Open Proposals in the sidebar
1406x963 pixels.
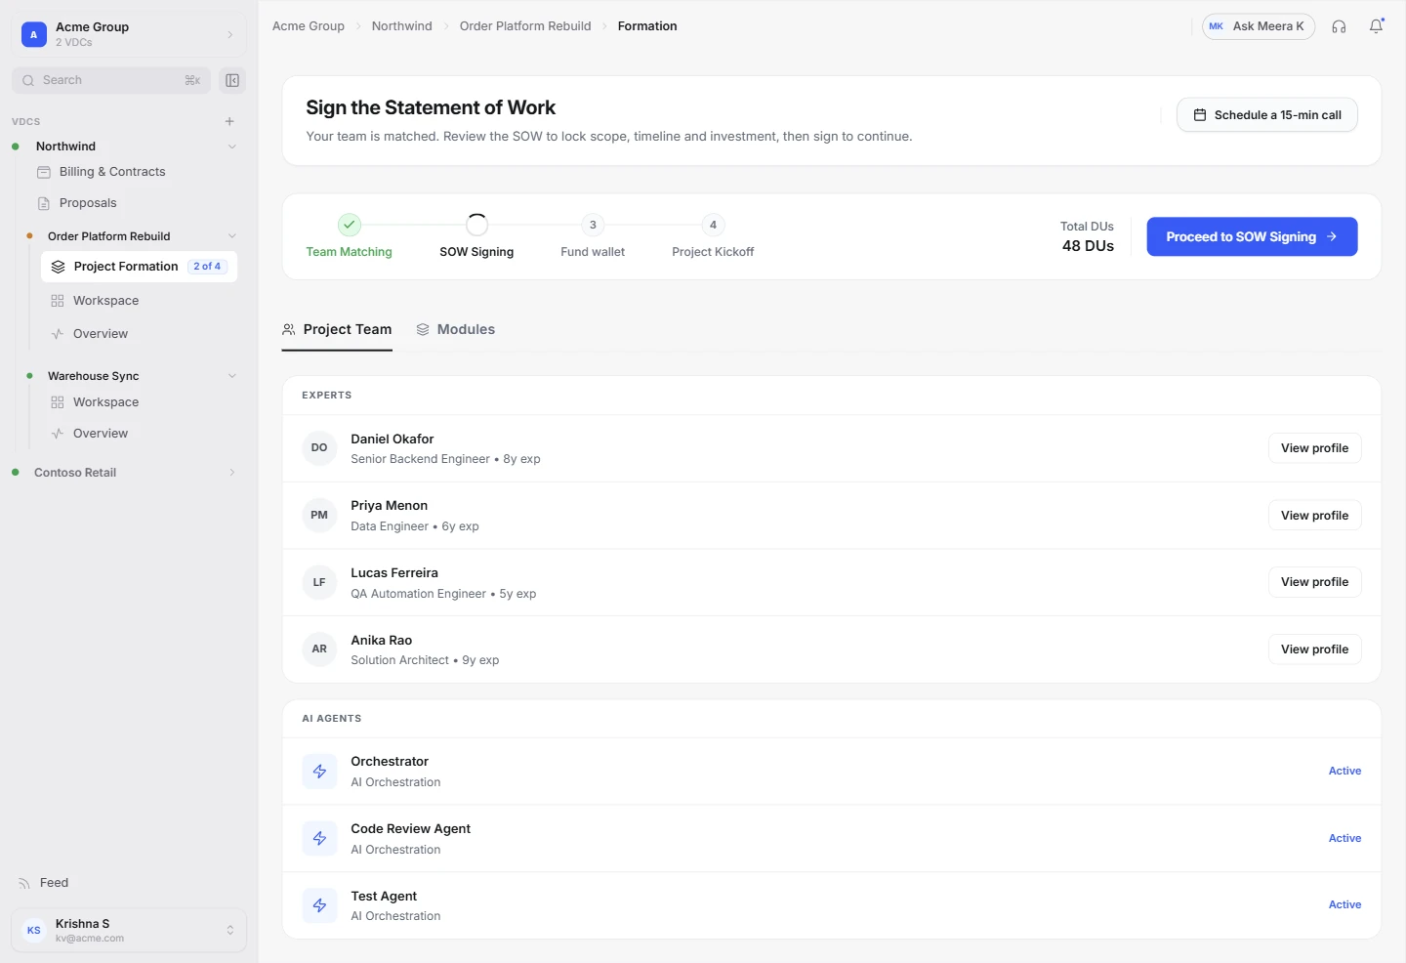tap(87, 203)
